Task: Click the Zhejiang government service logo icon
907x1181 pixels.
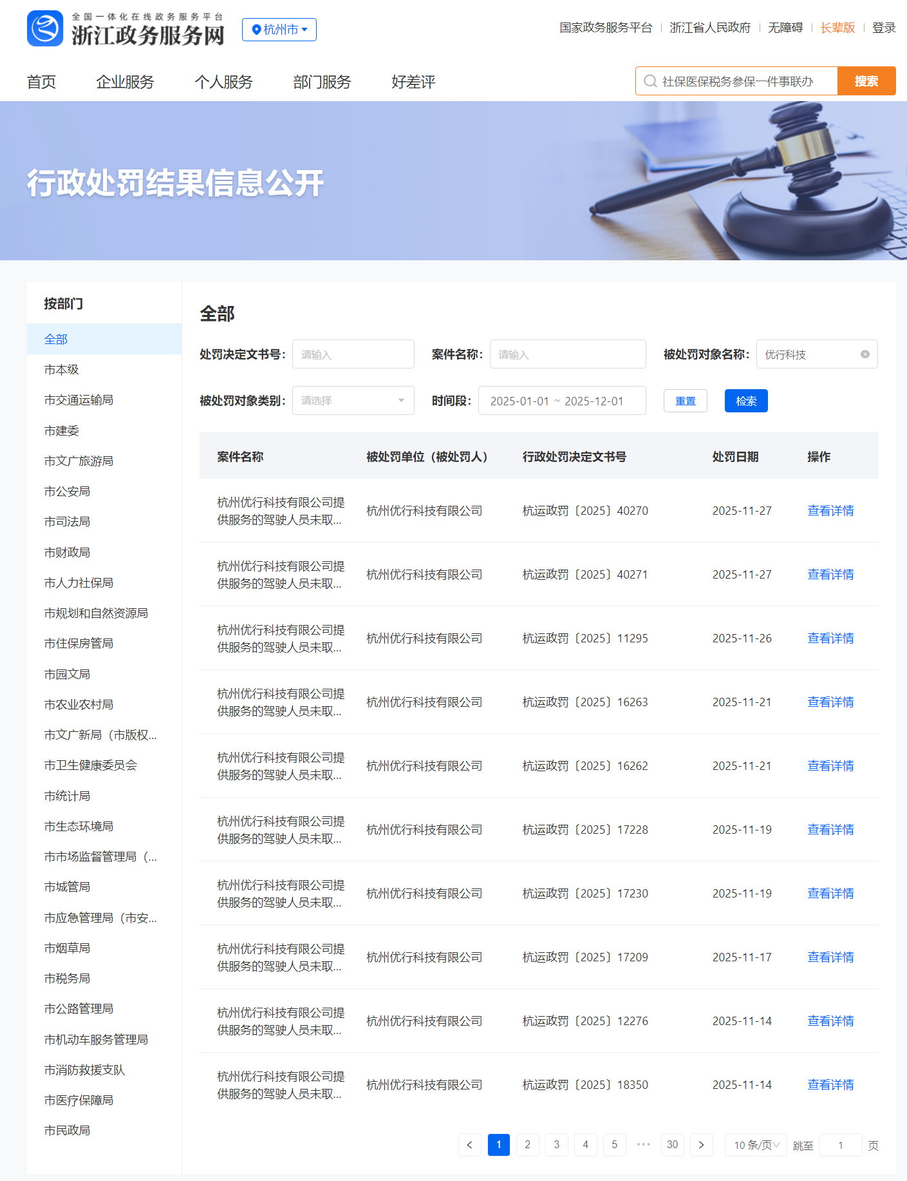Action: click(x=45, y=29)
